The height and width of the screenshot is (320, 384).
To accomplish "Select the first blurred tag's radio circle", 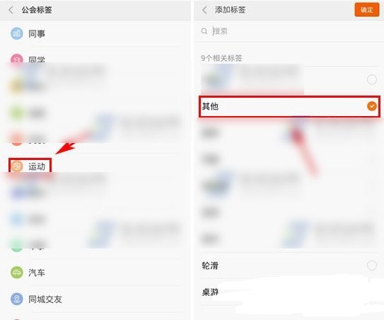I will [x=372, y=79].
